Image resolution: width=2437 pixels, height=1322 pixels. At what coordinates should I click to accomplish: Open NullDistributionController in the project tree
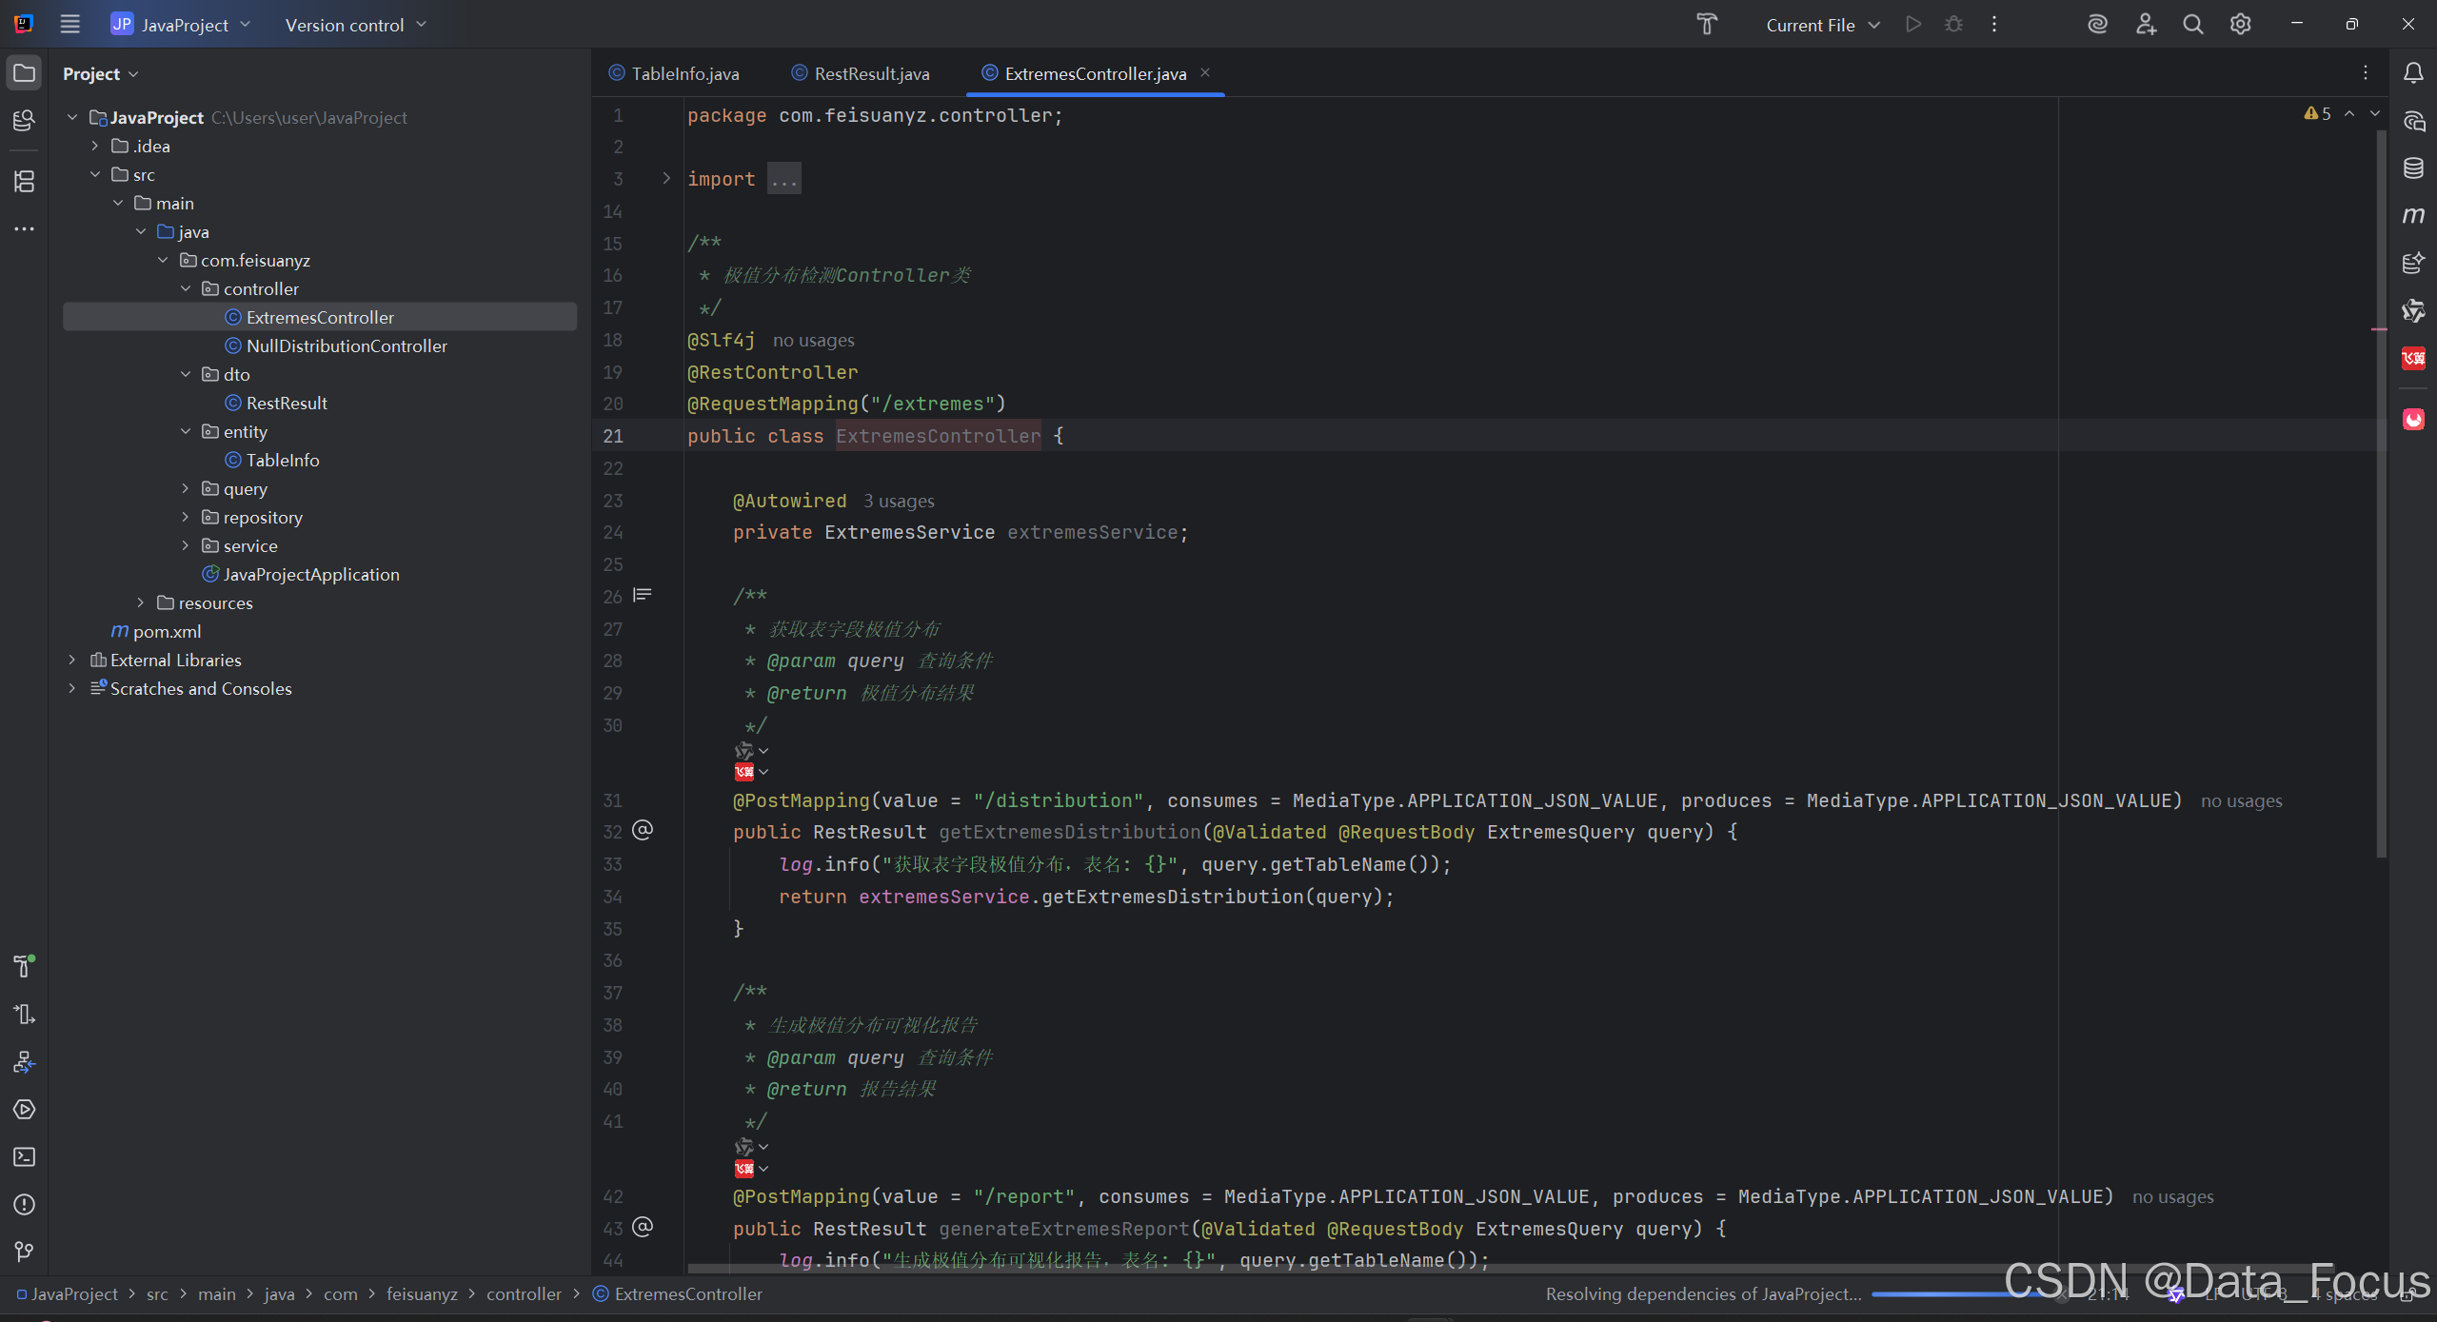[x=347, y=345]
